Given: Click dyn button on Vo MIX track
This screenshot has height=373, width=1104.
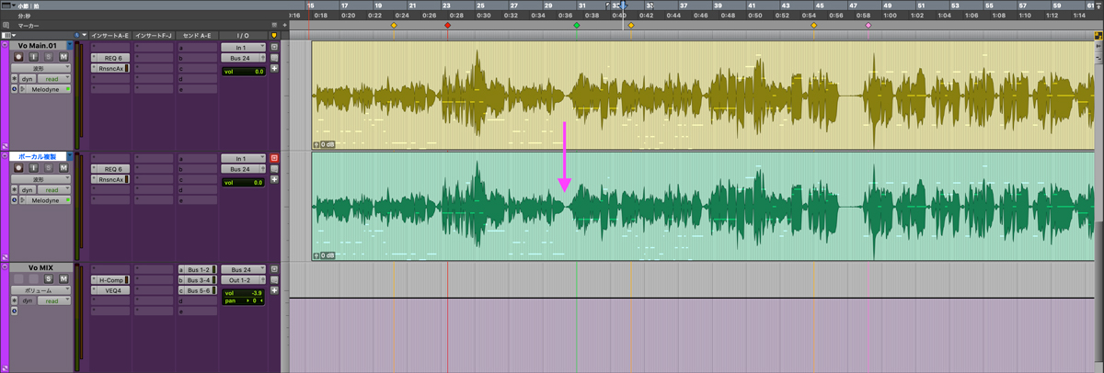Looking at the screenshot, I should point(27,300).
